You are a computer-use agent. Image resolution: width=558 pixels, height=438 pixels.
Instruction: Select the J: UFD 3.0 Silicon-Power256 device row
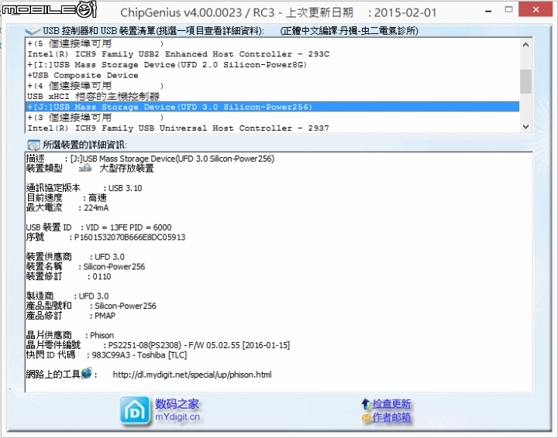[272, 107]
